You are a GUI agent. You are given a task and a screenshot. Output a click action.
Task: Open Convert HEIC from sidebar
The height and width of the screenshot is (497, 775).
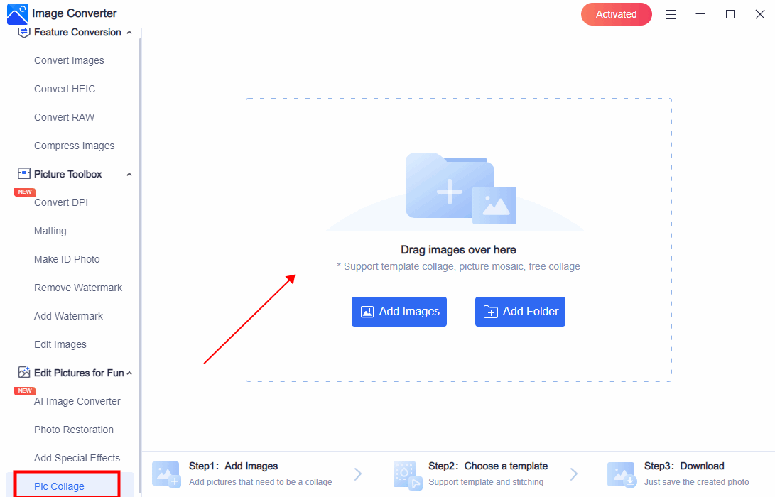pos(65,89)
